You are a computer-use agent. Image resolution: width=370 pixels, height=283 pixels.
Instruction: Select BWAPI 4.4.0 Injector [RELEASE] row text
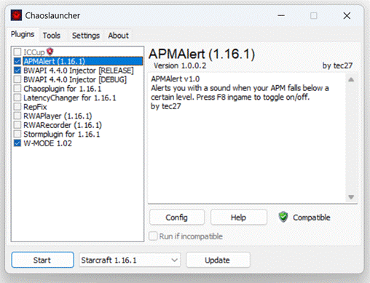pos(79,71)
